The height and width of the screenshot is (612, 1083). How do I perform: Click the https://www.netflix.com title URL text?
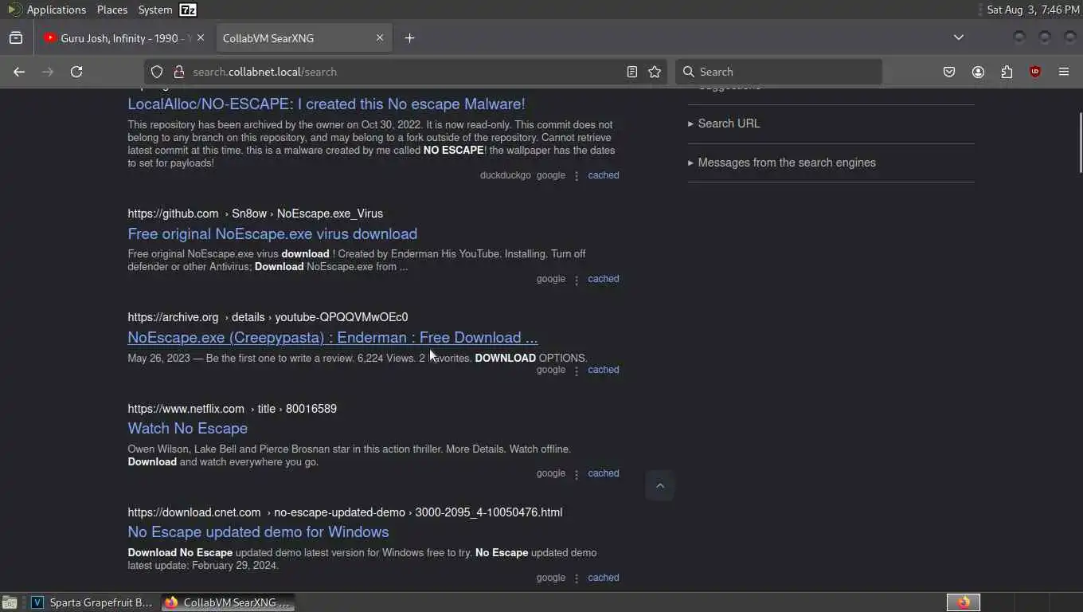pyautogui.click(x=232, y=409)
